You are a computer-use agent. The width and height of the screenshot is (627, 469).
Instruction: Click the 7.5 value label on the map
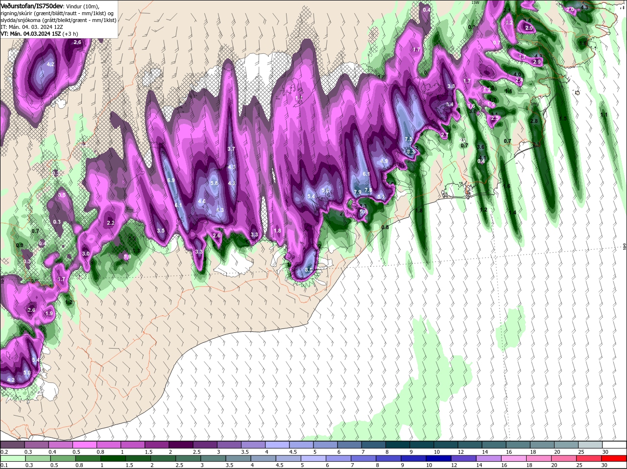coord(409,140)
